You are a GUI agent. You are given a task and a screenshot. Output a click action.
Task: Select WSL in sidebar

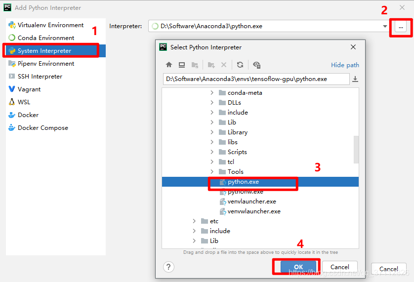pos(56,102)
